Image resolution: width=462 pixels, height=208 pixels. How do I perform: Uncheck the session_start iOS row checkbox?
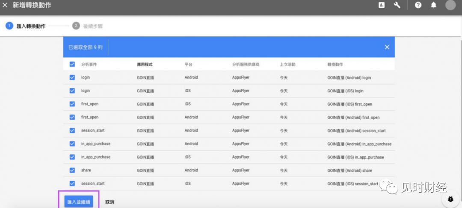pyautogui.click(x=72, y=183)
